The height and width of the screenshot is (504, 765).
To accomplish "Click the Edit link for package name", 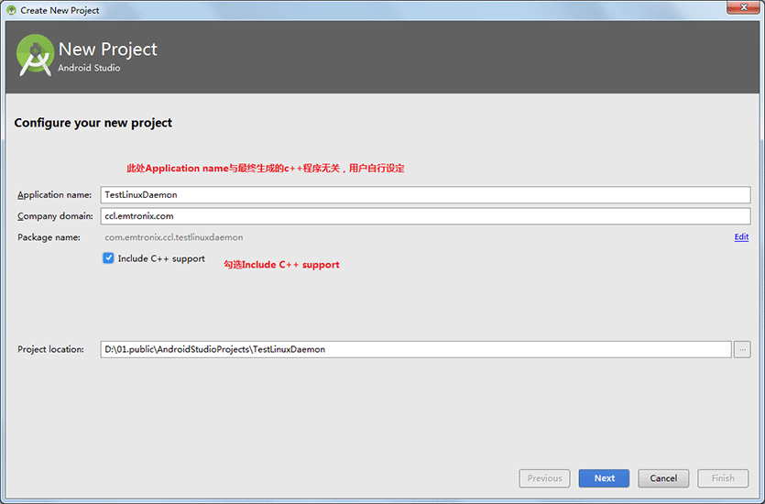I will click(741, 237).
